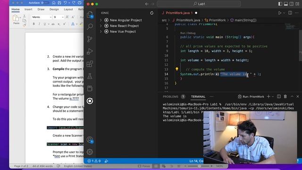
Task: Open the Manage gear in activity bar
Action: click(x=90, y=152)
